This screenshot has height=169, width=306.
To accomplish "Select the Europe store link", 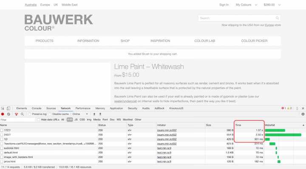I will [x=45, y=5].
